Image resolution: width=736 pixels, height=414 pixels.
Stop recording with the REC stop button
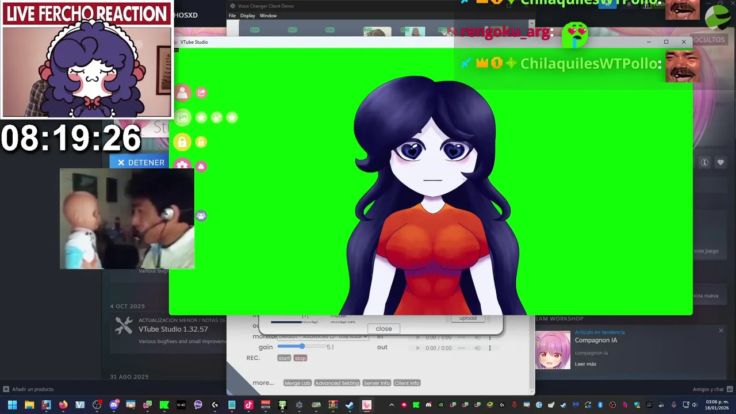click(x=300, y=358)
